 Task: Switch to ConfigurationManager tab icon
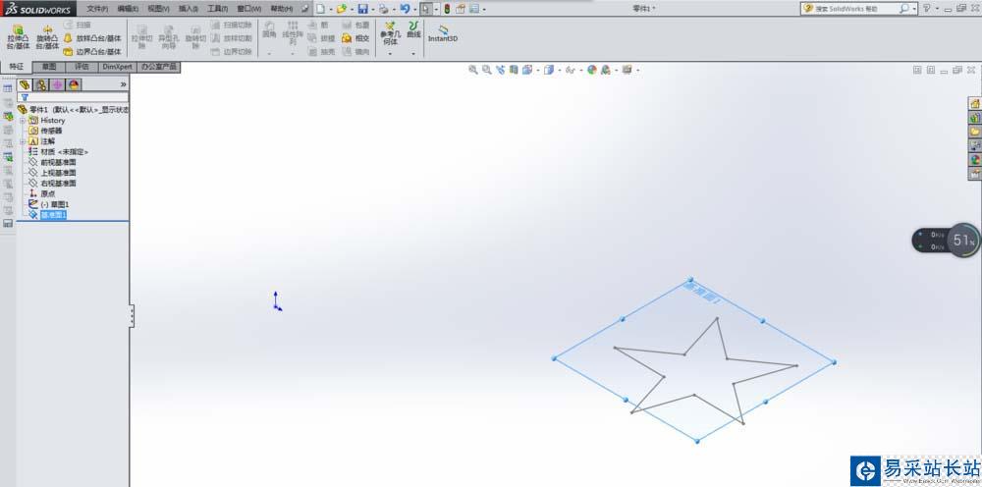click(x=57, y=84)
